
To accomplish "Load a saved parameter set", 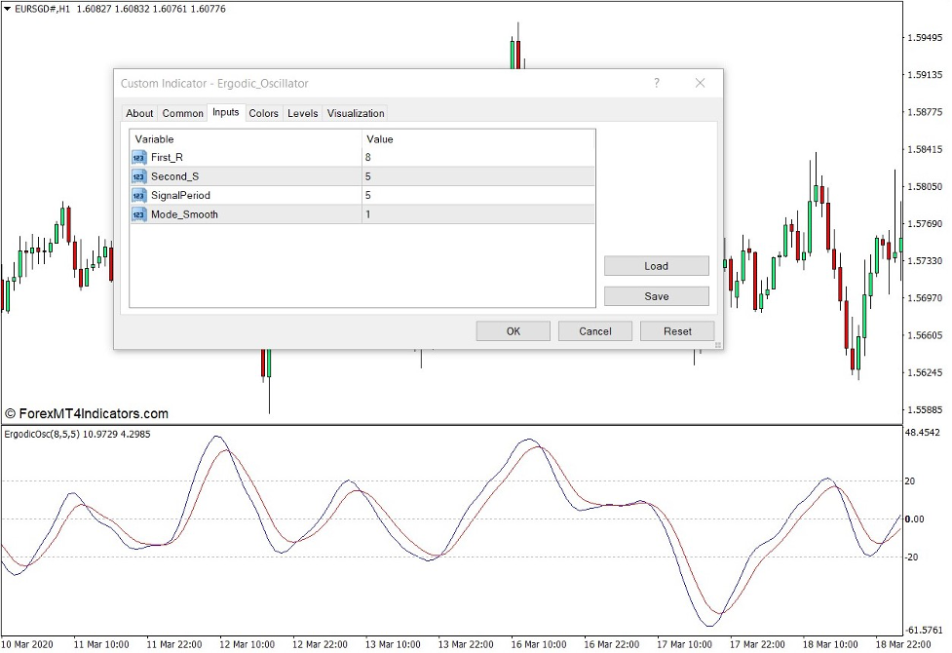I will (657, 265).
